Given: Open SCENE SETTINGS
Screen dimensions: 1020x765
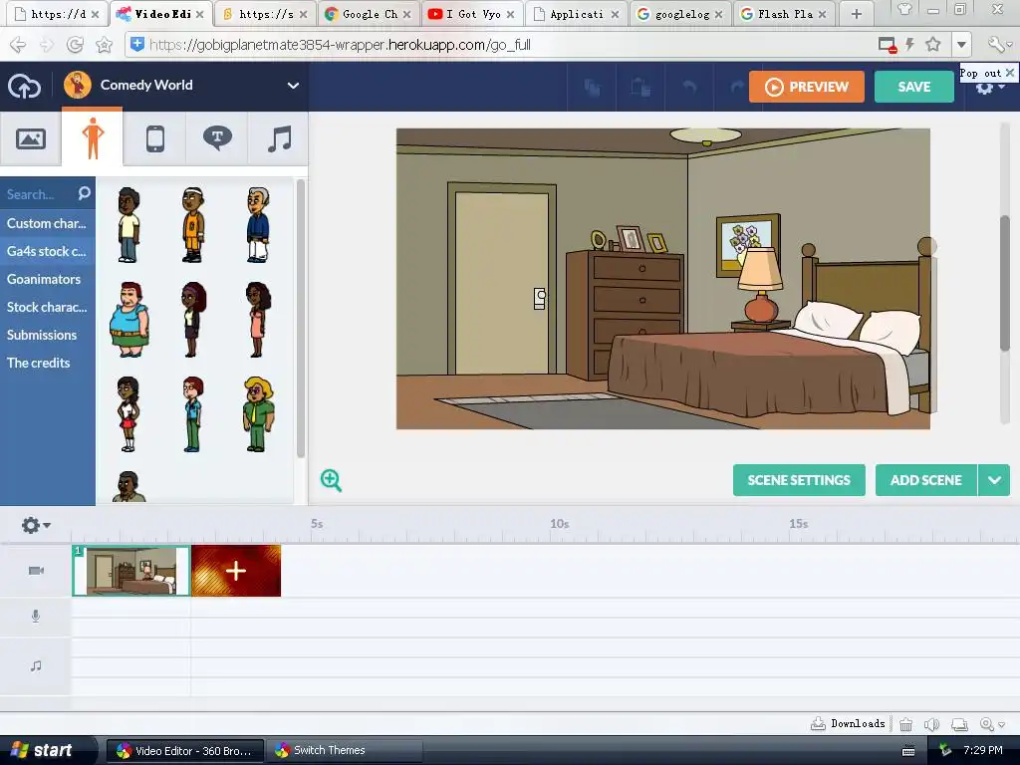Looking at the screenshot, I should tap(799, 480).
